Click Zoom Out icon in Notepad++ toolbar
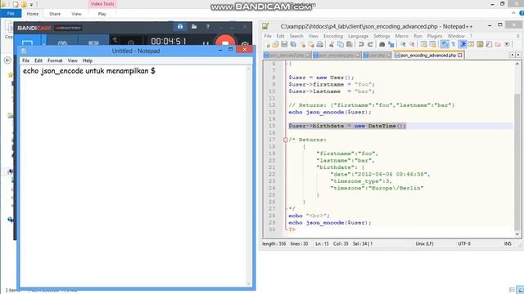 [412, 44]
